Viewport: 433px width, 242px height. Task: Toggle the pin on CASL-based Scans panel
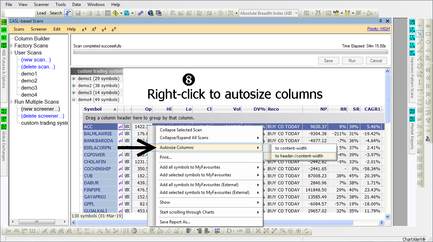point(380,21)
